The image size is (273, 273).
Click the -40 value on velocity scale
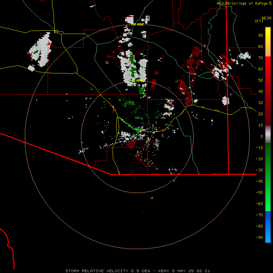[x=259, y=181]
